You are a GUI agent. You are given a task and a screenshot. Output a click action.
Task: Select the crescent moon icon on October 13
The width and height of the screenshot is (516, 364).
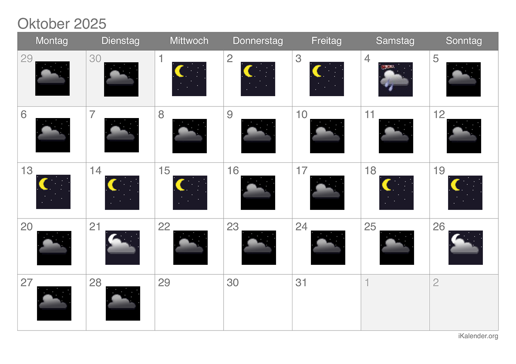(53, 192)
